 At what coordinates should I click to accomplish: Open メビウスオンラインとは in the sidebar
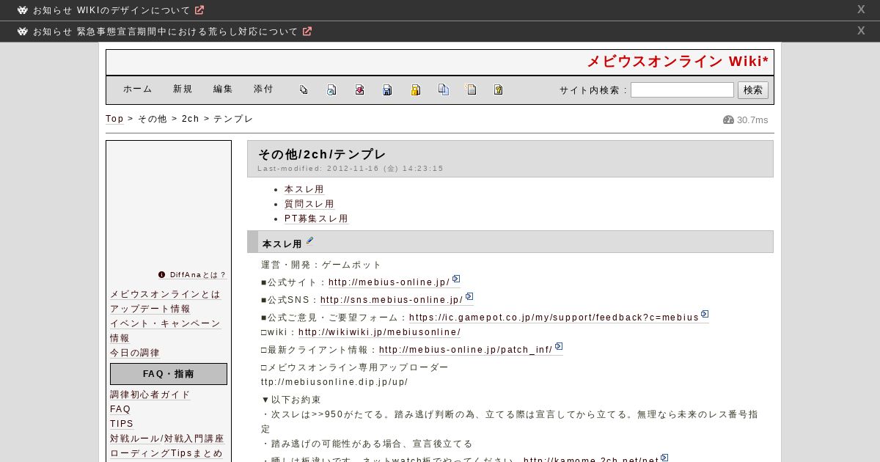click(165, 294)
